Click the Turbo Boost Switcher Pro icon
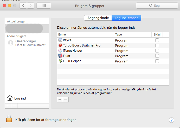180x128 pixels. pyautogui.click(x=60, y=45)
